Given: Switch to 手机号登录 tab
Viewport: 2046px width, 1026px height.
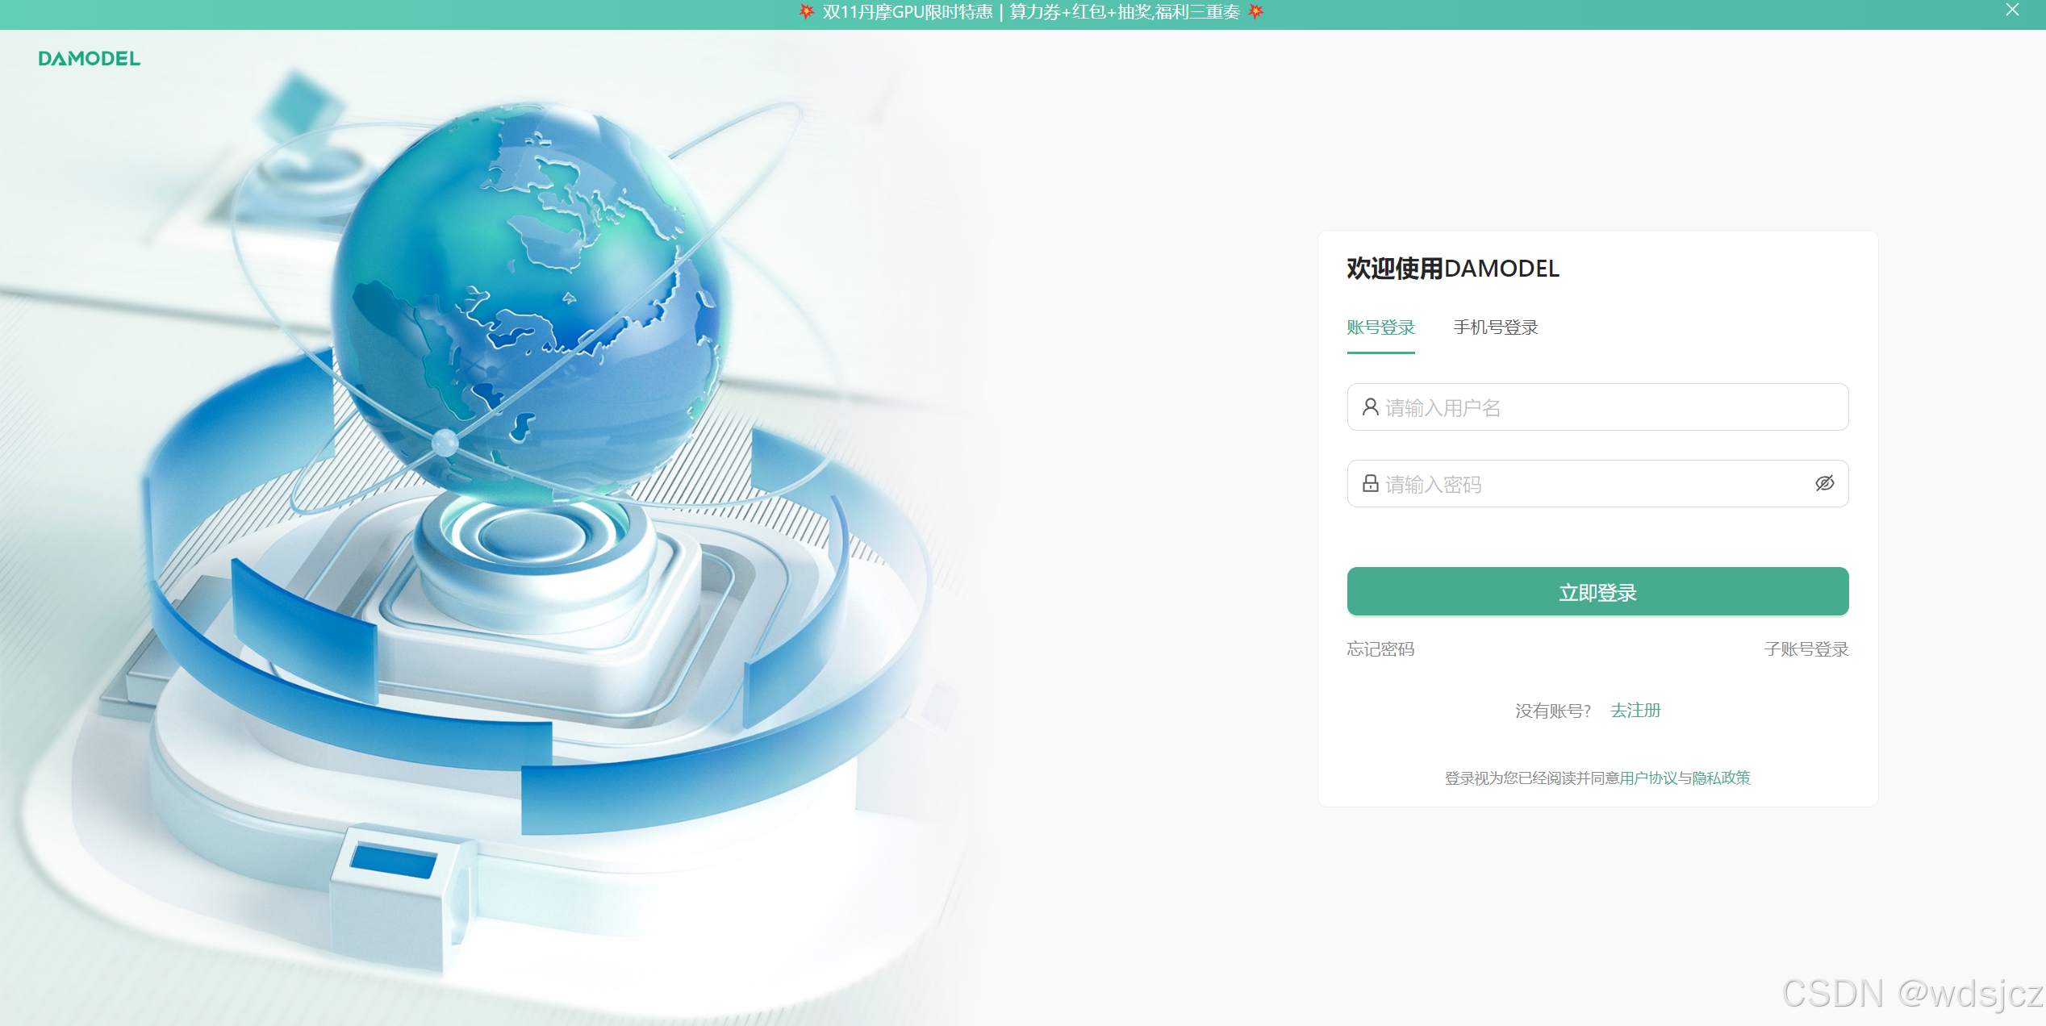Looking at the screenshot, I should [1495, 327].
